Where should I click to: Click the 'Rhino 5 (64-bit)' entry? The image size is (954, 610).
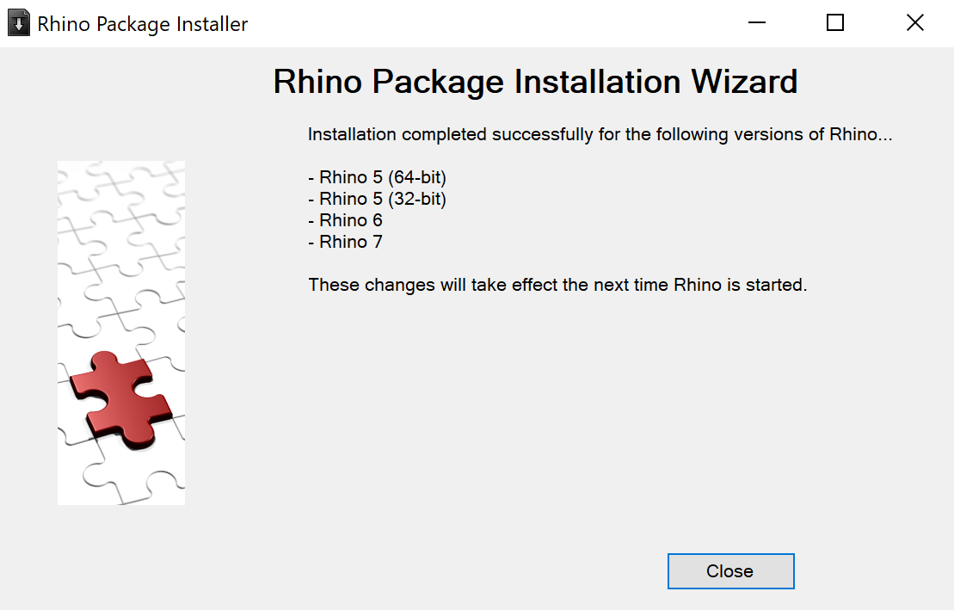point(377,177)
